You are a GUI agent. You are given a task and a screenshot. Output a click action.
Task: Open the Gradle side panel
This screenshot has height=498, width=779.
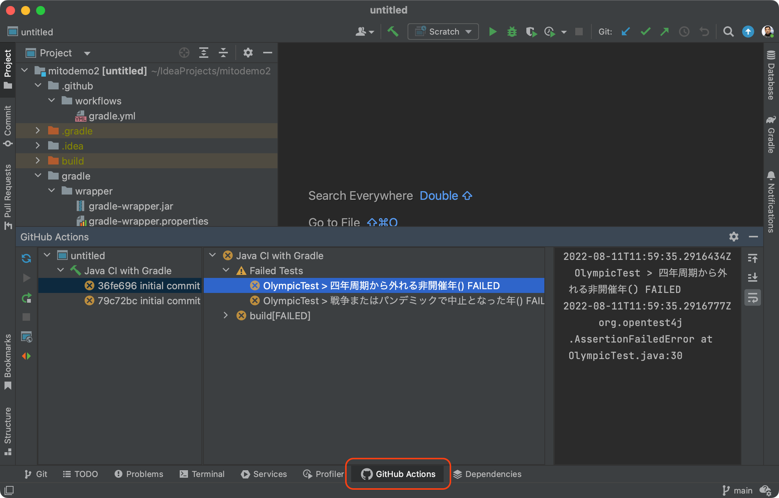point(771,134)
